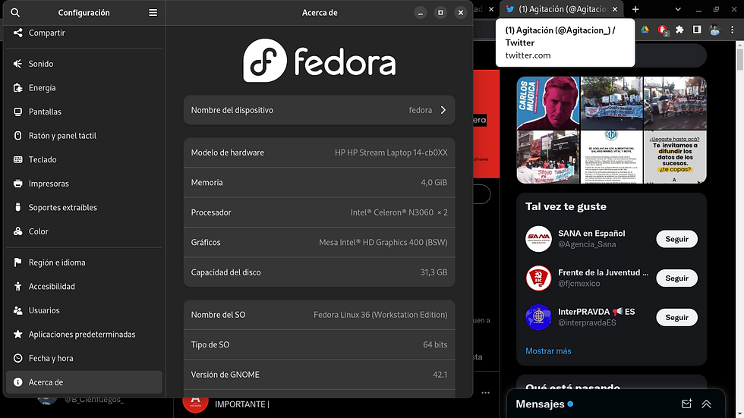Click the Aplicaciones predeterminadas star icon

tap(17, 334)
